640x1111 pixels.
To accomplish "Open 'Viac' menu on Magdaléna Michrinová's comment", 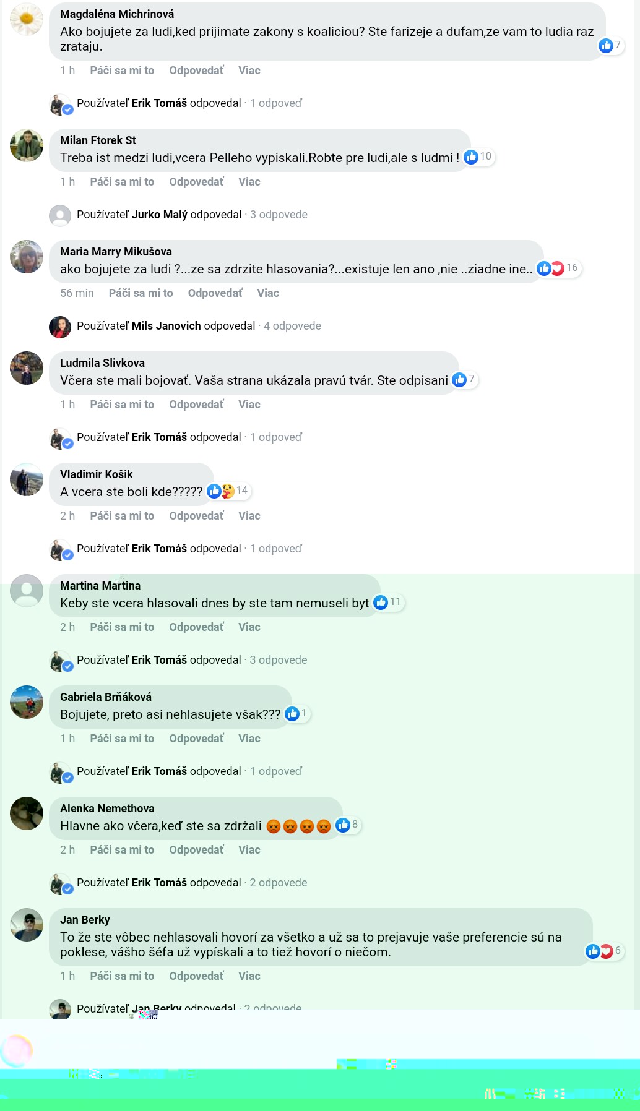I will pyautogui.click(x=249, y=71).
